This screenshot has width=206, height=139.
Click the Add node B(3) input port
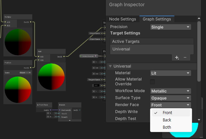[x=39, y=60]
